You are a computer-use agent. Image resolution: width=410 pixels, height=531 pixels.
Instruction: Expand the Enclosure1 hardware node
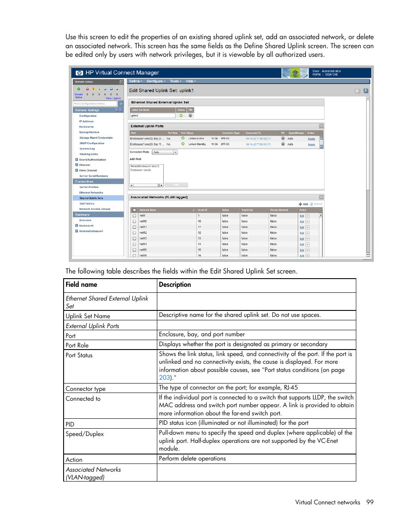[x=76, y=226]
